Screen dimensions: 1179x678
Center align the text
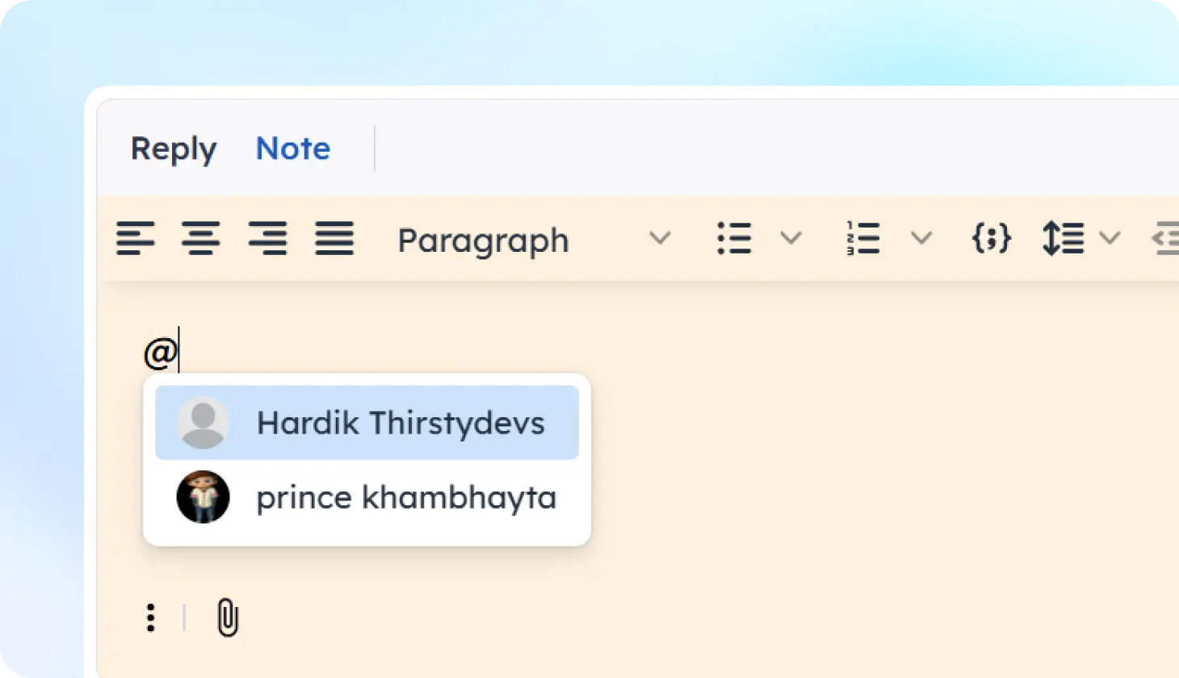click(x=201, y=238)
